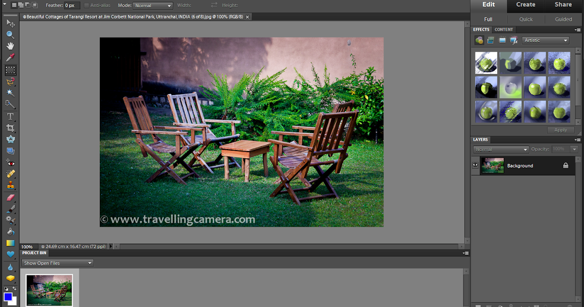Click swap Width and Height arrows
Image resolution: width=584 pixels, height=307 pixels.
(215, 5)
